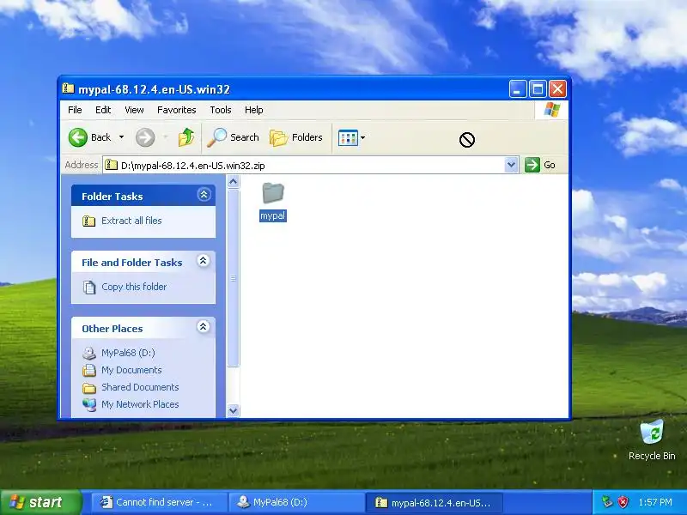This screenshot has height=515, width=687.
Task: Minimize the mypal zip window
Action: click(x=518, y=89)
